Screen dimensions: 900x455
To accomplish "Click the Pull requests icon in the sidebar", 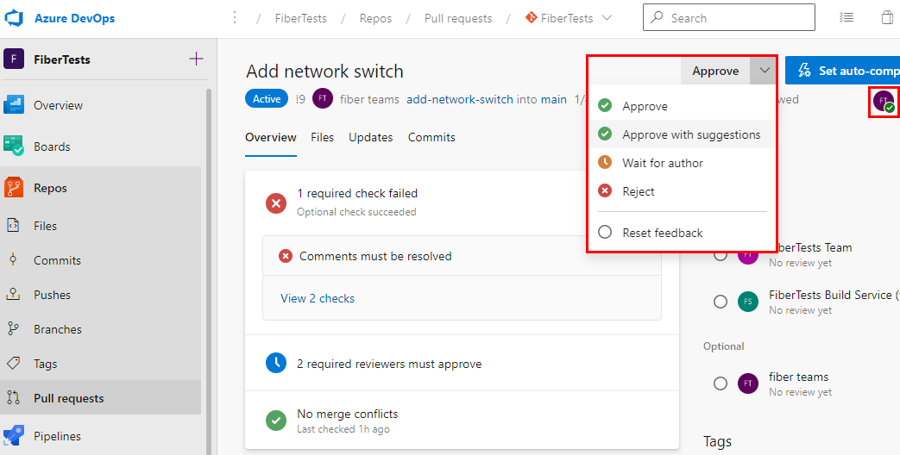I will tap(13, 398).
